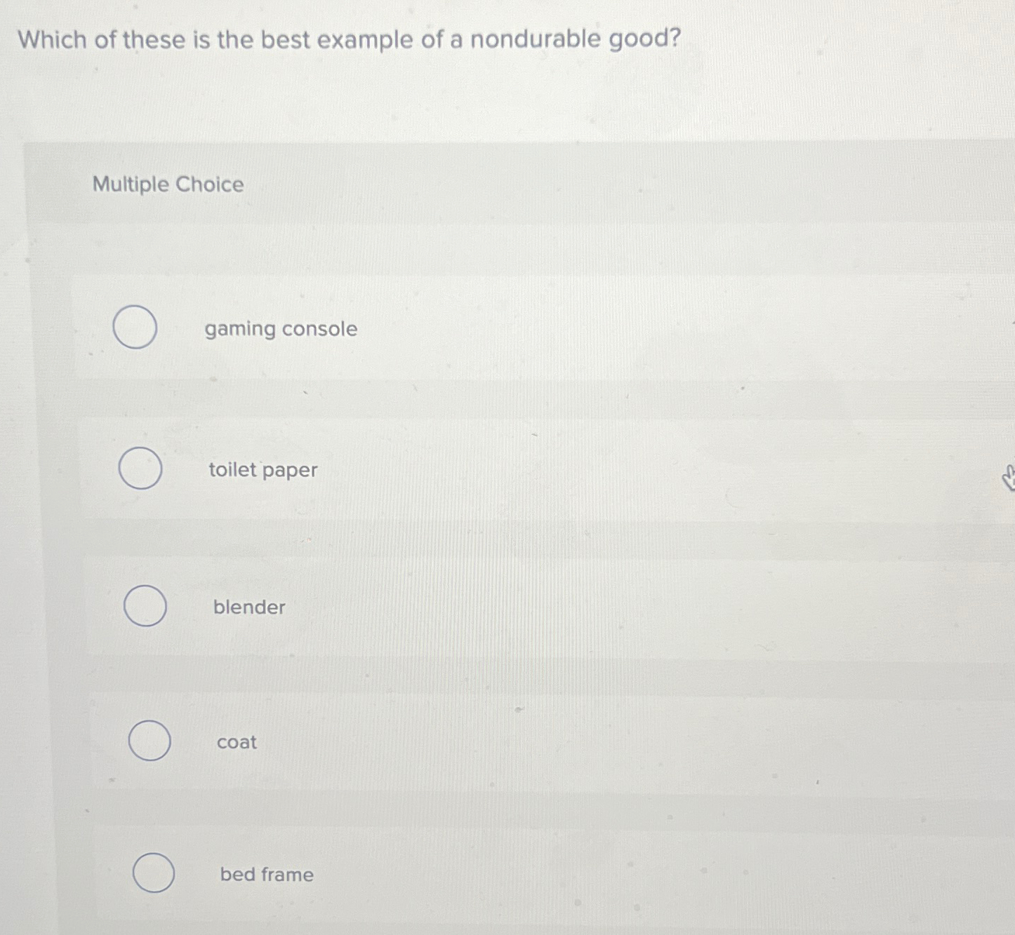This screenshot has width=1015, height=935.
Task: Click the Multiple Choice heading
Action: [x=168, y=184]
